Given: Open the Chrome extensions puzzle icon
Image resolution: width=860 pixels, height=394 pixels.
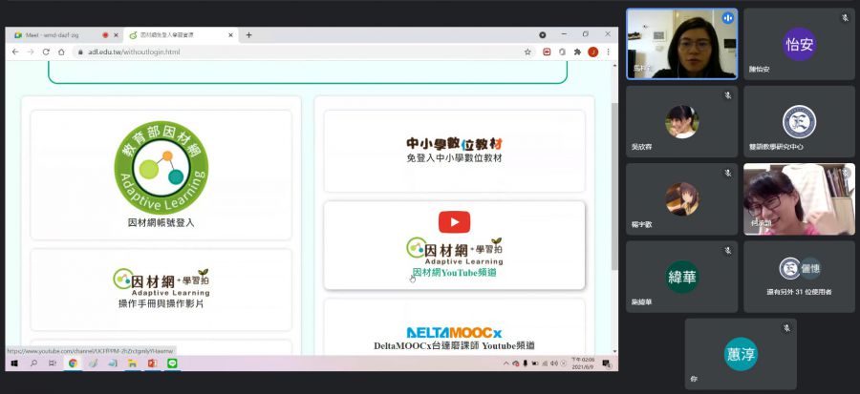Looking at the screenshot, I should click(577, 52).
